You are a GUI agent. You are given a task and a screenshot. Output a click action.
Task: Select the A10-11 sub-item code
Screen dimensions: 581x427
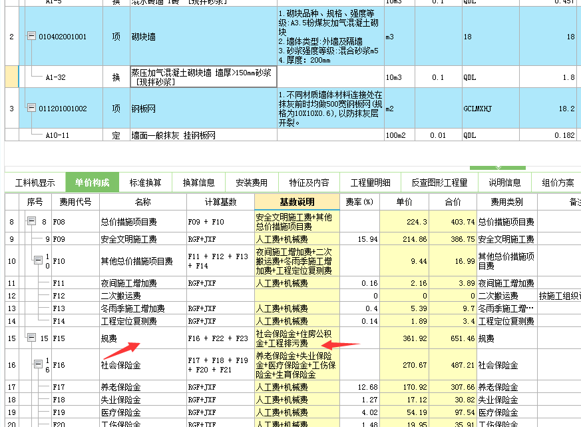[57, 135]
